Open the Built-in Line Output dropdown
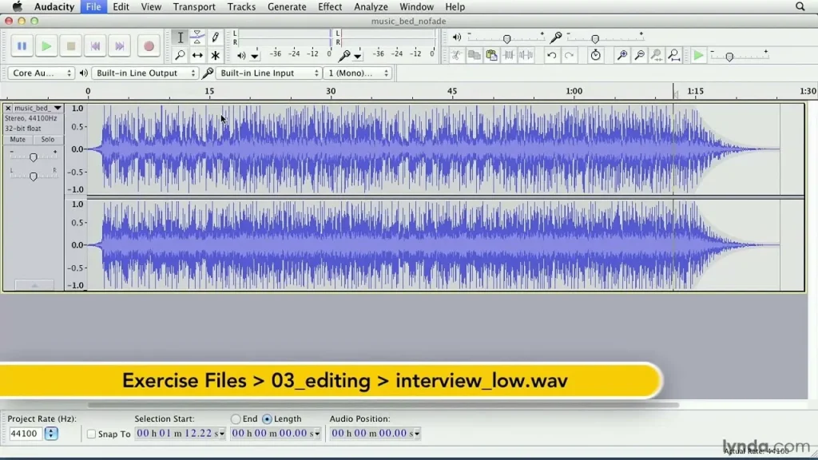Viewport: 818px width, 460px height. tap(144, 72)
